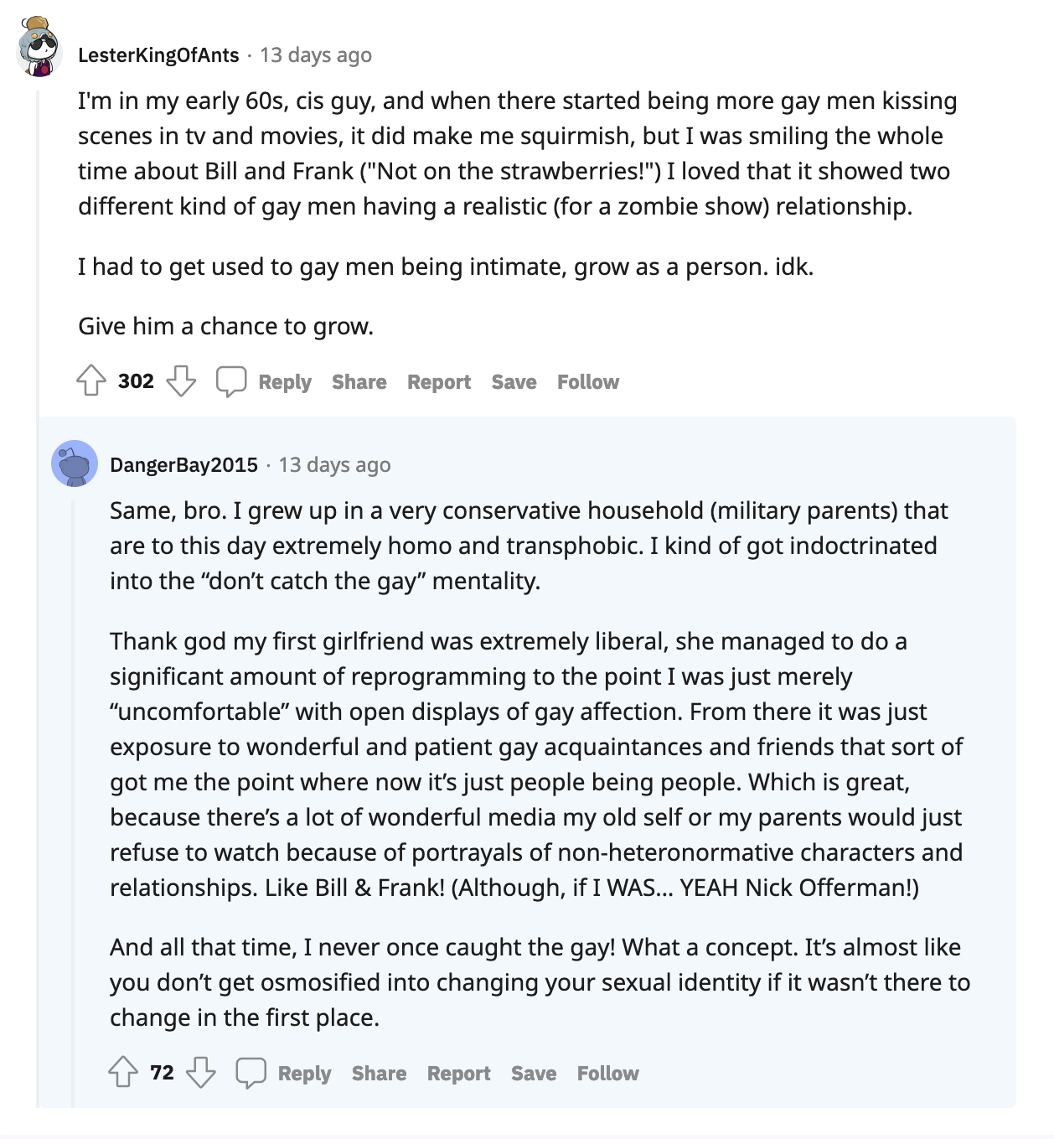Open DangerBay2015 username link

point(183,465)
